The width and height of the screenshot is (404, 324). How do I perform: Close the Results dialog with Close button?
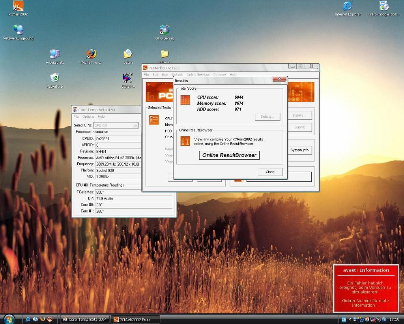coord(270,172)
